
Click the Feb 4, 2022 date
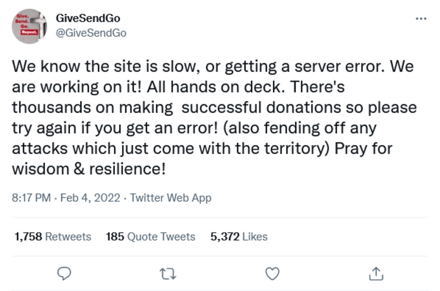point(90,198)
